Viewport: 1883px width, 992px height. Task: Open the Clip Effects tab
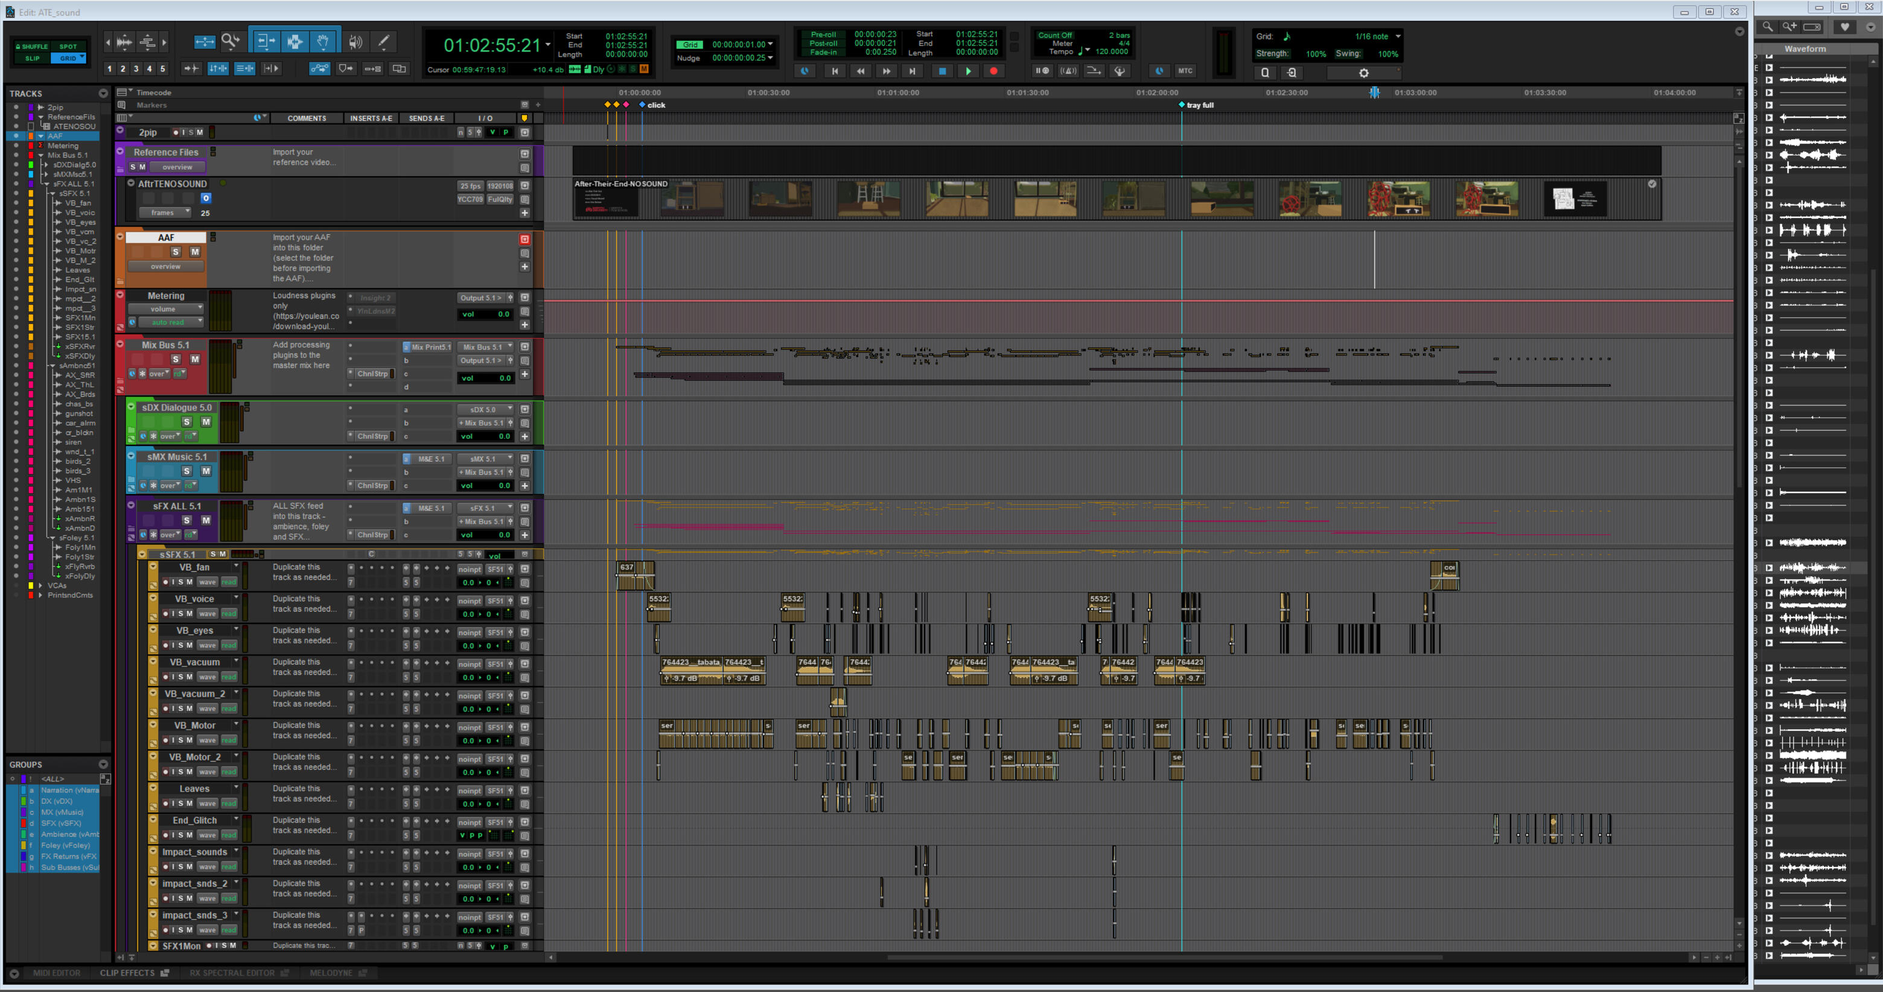coord(127,973)
